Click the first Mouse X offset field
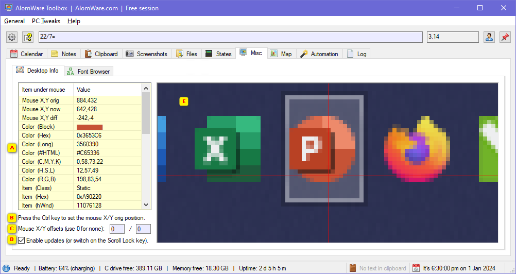This screenshot has height=274, width=516. (117, 229)
